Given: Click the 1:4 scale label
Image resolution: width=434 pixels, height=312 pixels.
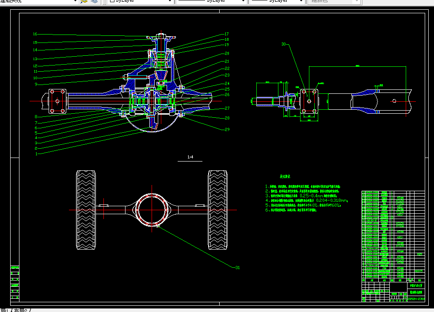Looking at the screenshot, I should pyautogui.click(x=190, y=157).
